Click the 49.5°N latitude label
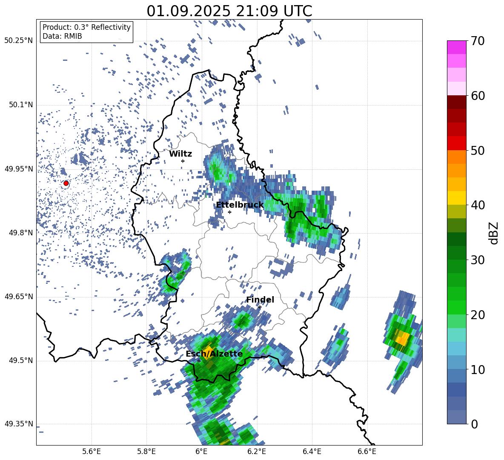This screenshot has width=504, height=460. click(21, 360)
